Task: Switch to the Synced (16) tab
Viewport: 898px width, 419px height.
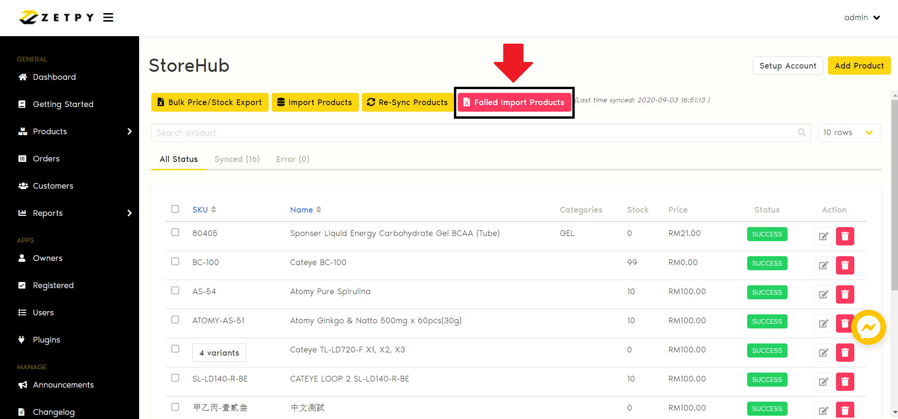Action: click(237, 159)
